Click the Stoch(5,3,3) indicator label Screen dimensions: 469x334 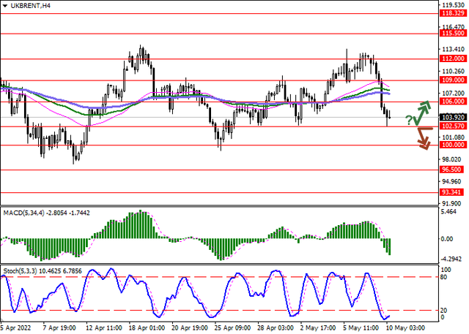tap(20, 271)
